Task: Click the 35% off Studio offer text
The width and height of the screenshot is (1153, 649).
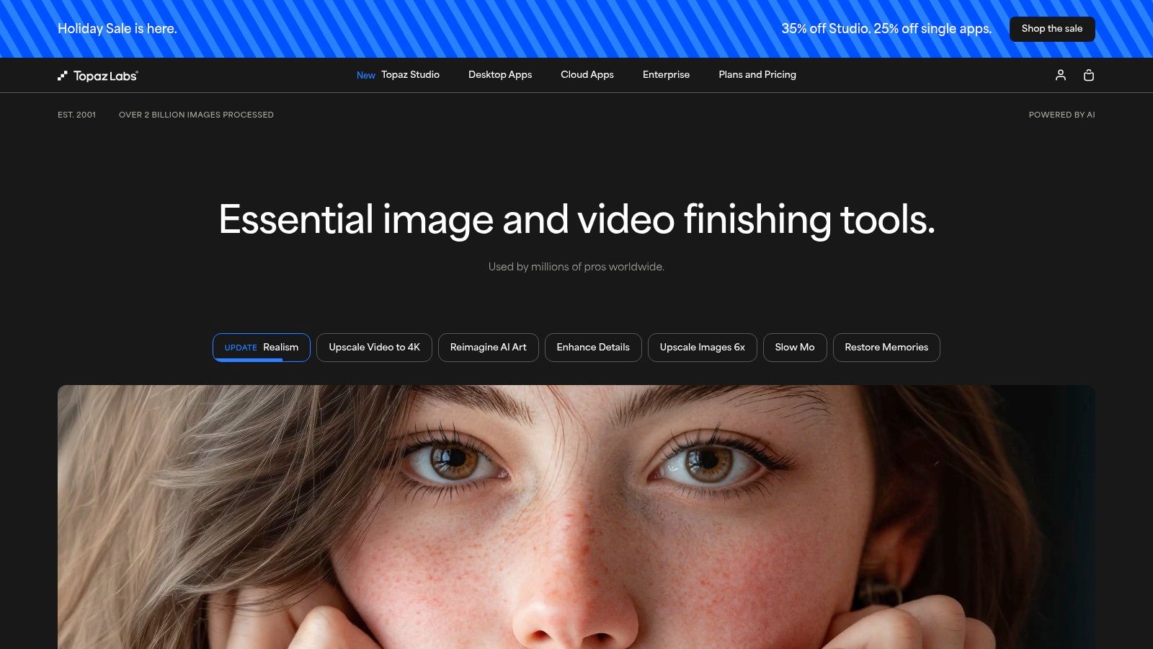Action: click(x=887, y=29)
